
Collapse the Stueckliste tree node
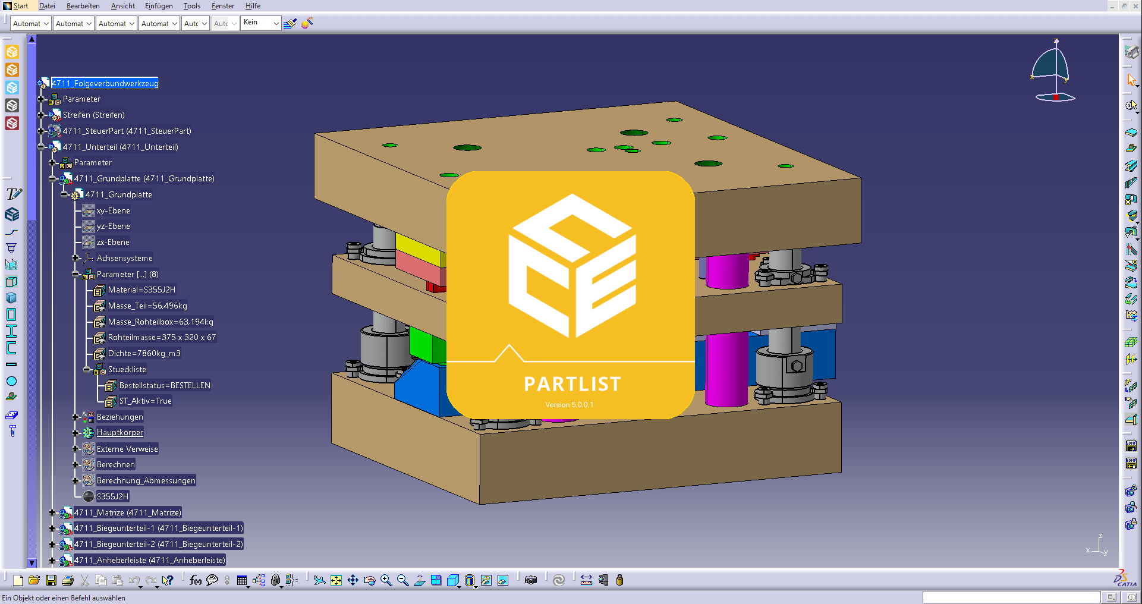click(87, 369)
